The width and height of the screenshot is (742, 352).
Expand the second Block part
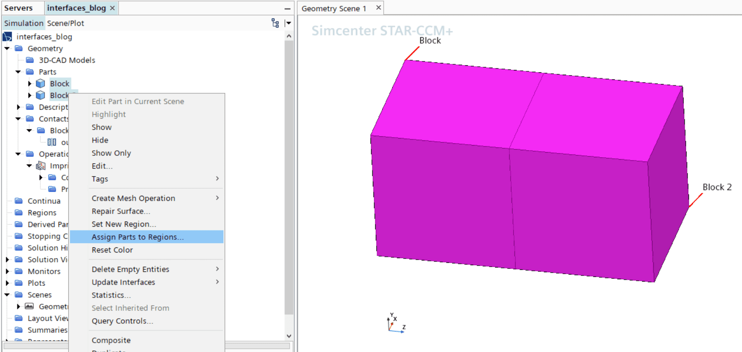click(30, 95)
